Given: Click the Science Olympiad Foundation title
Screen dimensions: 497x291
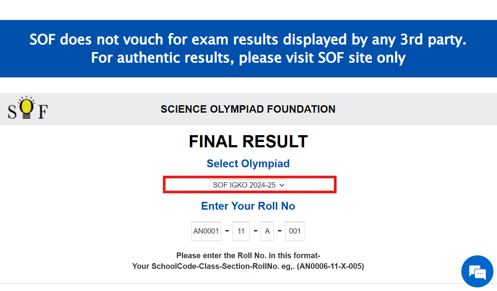Looking at the screenshot, I should pos(248,109).
